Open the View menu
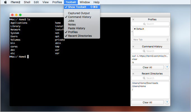This screenshot has width=191, height=112. [46, 2]
